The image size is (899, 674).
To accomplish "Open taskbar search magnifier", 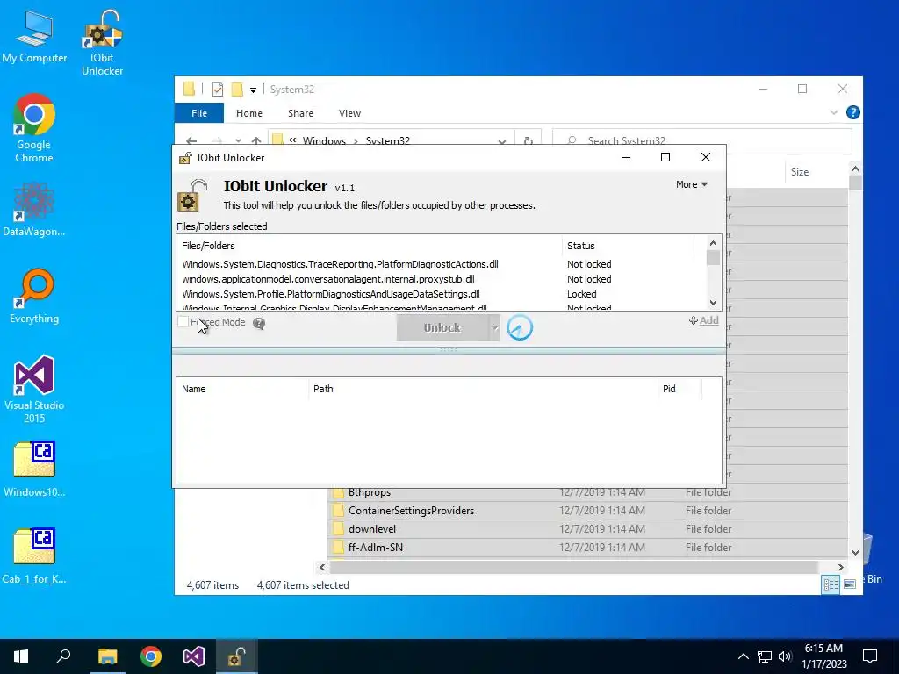I will (x=63, y=656).
